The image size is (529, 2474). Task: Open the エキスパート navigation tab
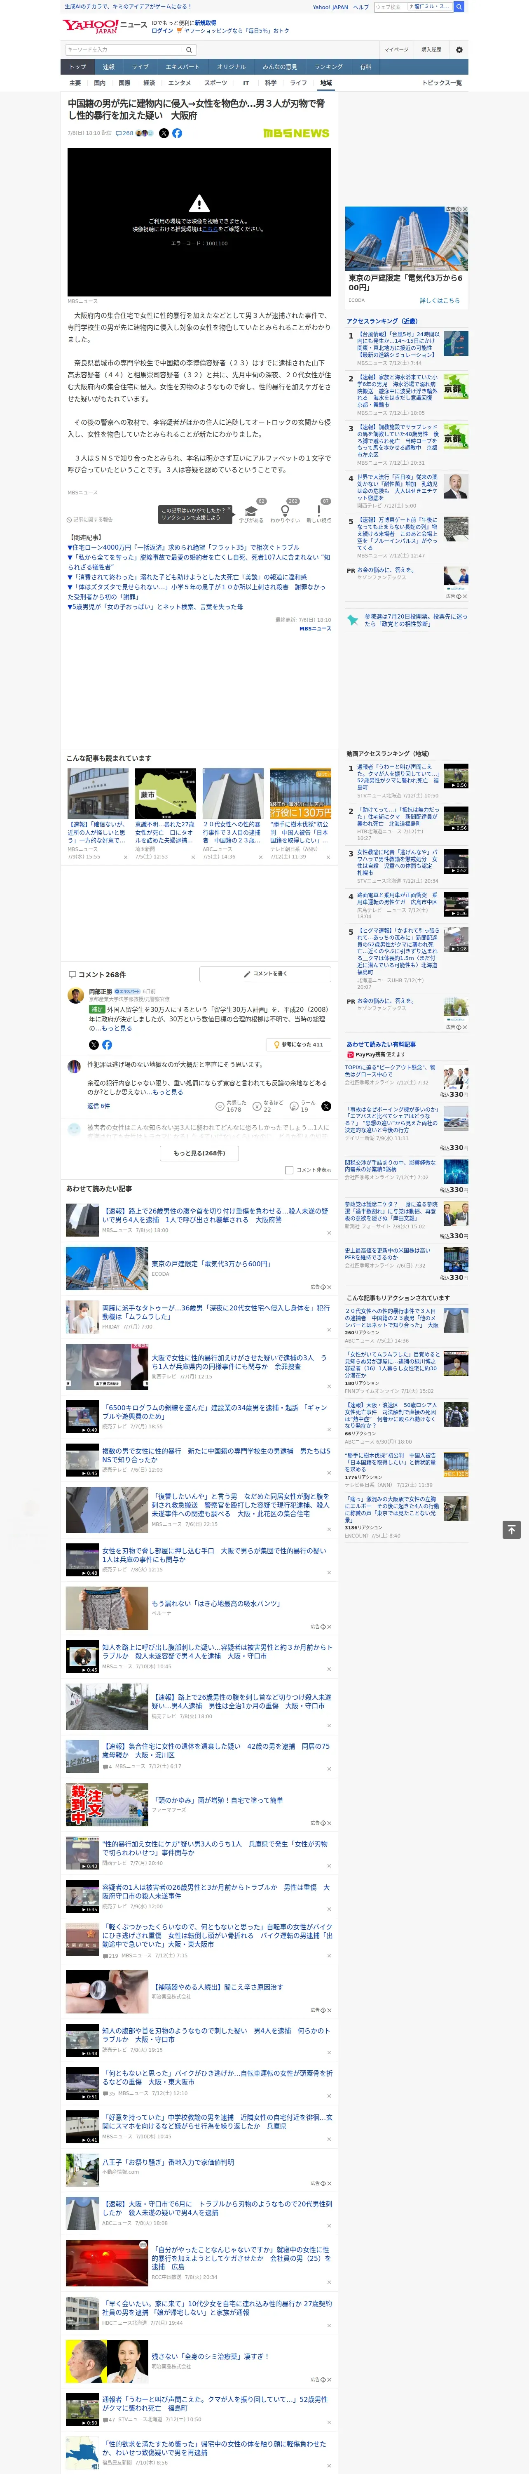183,67
